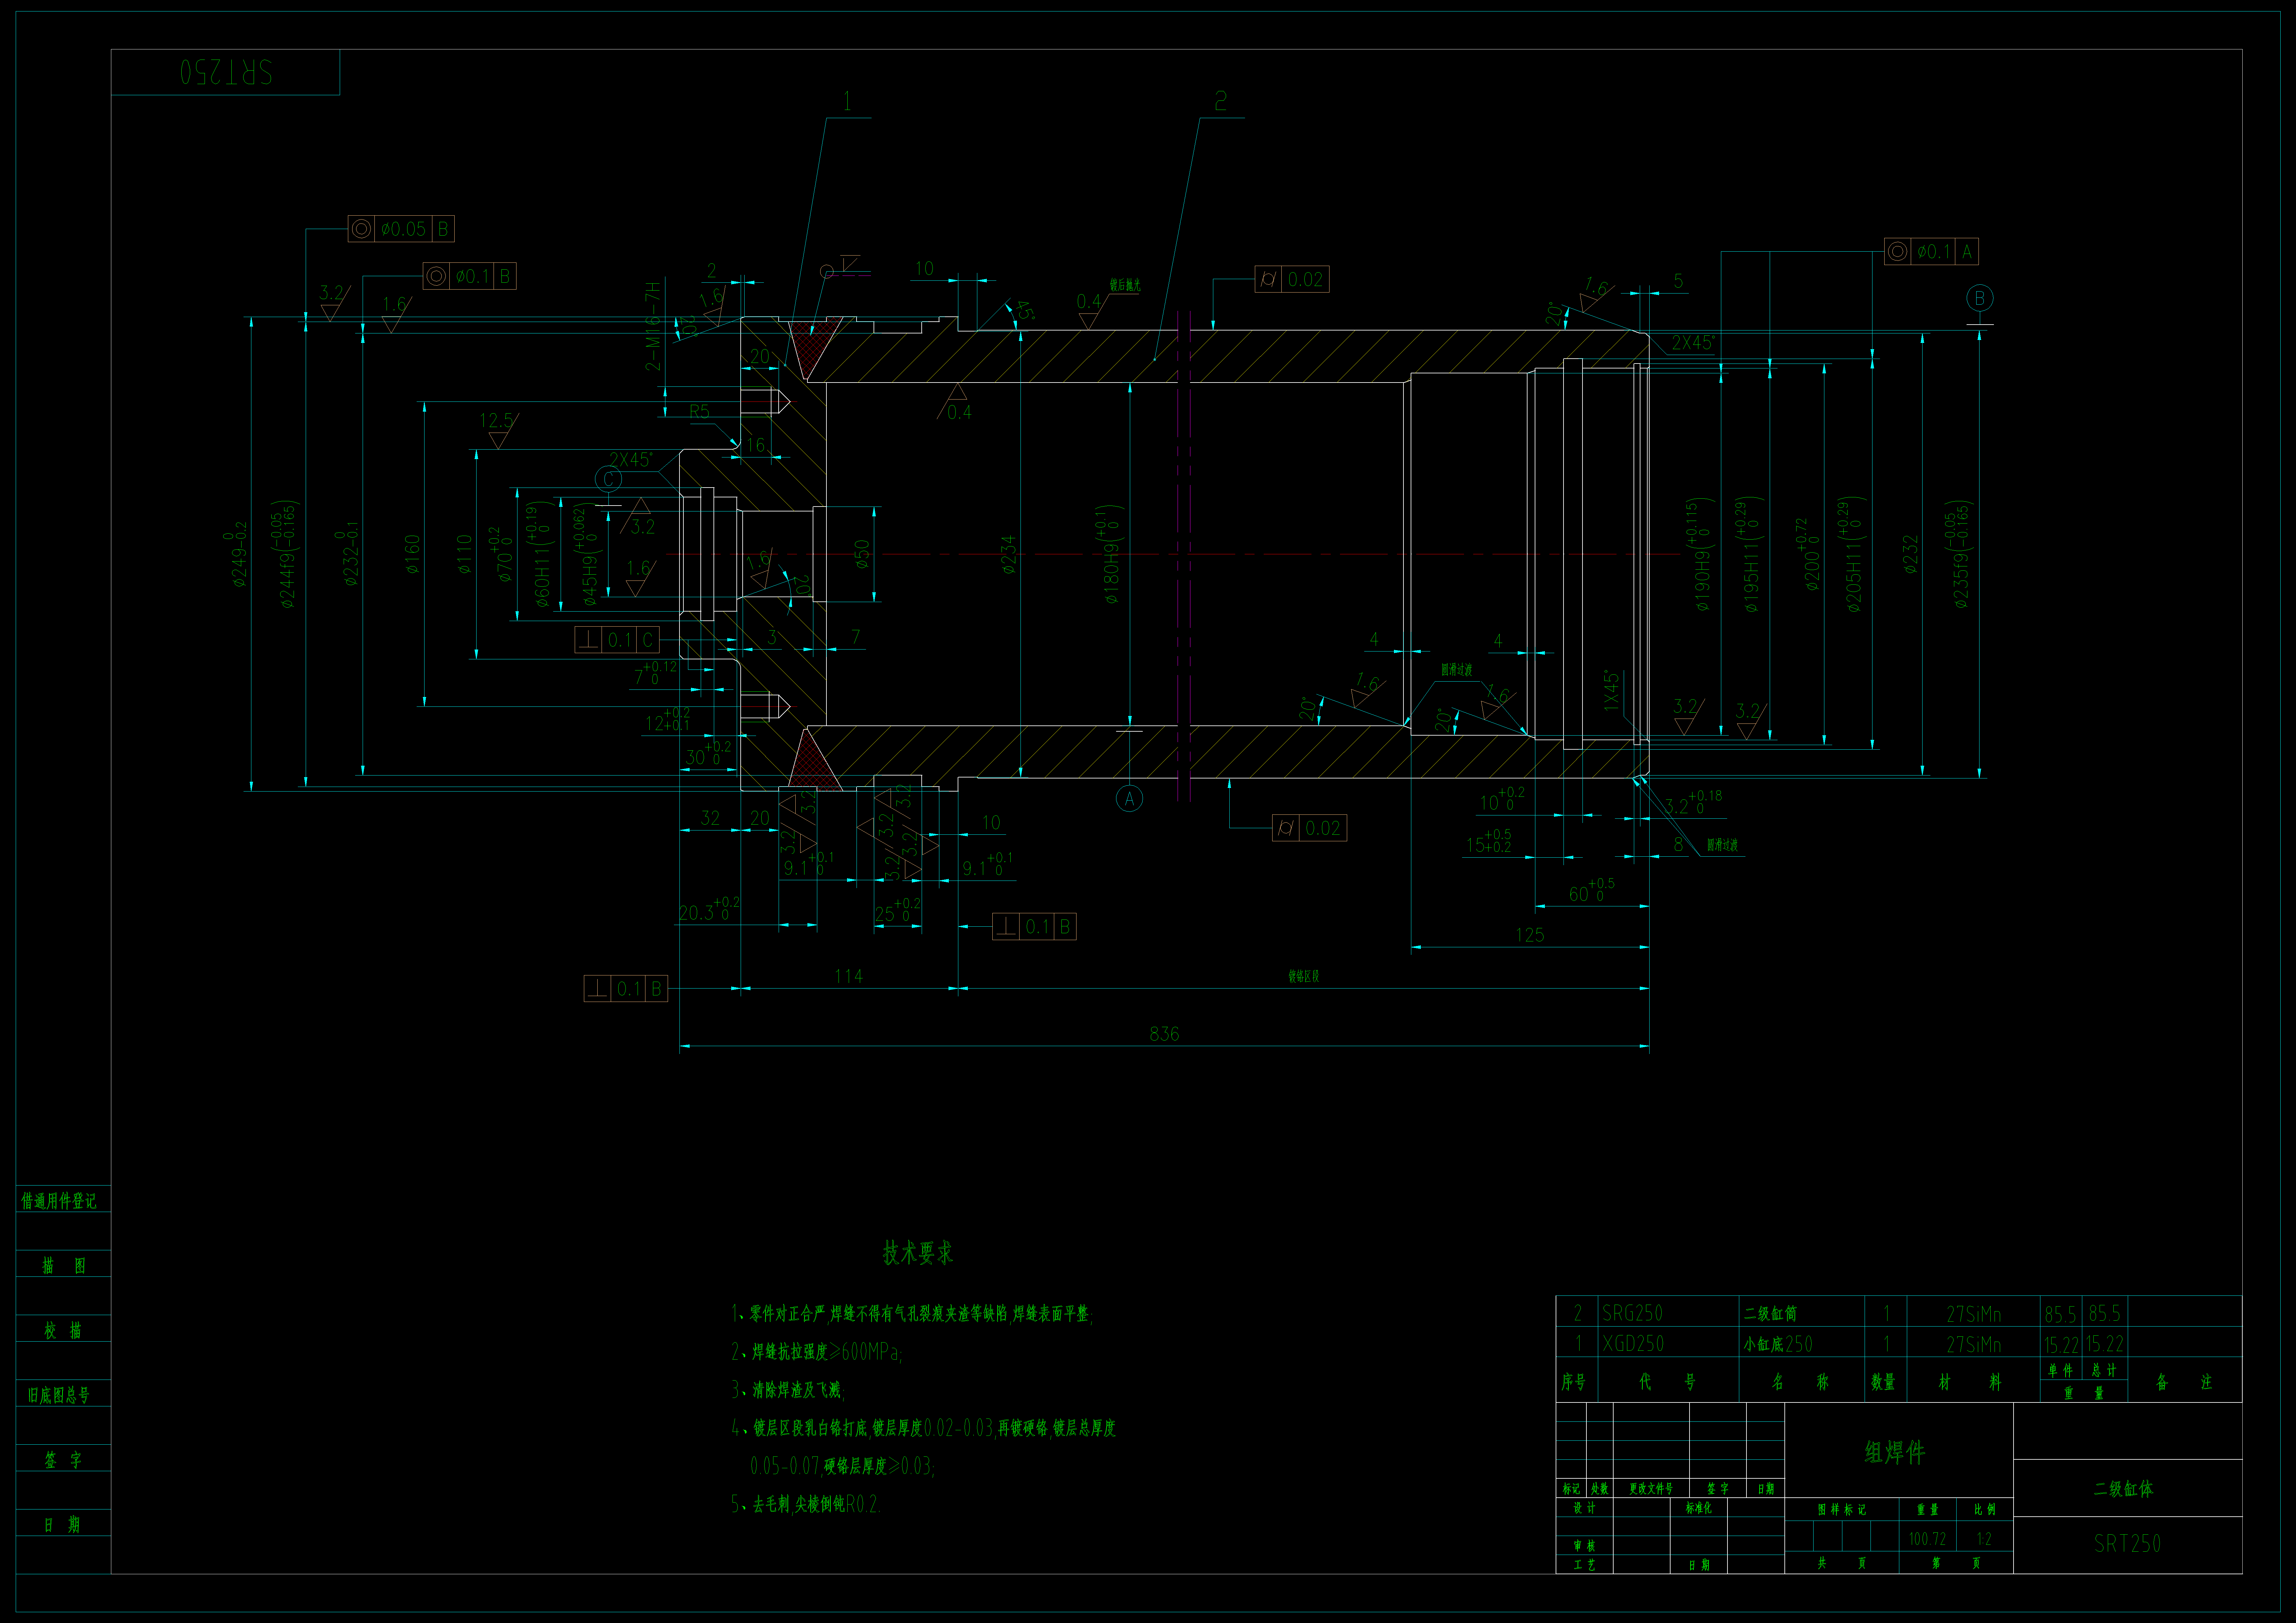Select the 审核 title block label
The image size is (2296, 1623).
click(1584, 1546)
